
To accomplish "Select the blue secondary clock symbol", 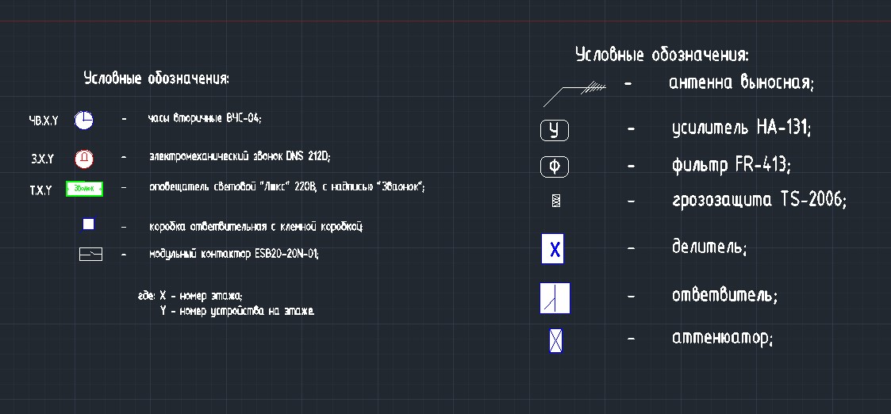I will (x=83, y=120).
